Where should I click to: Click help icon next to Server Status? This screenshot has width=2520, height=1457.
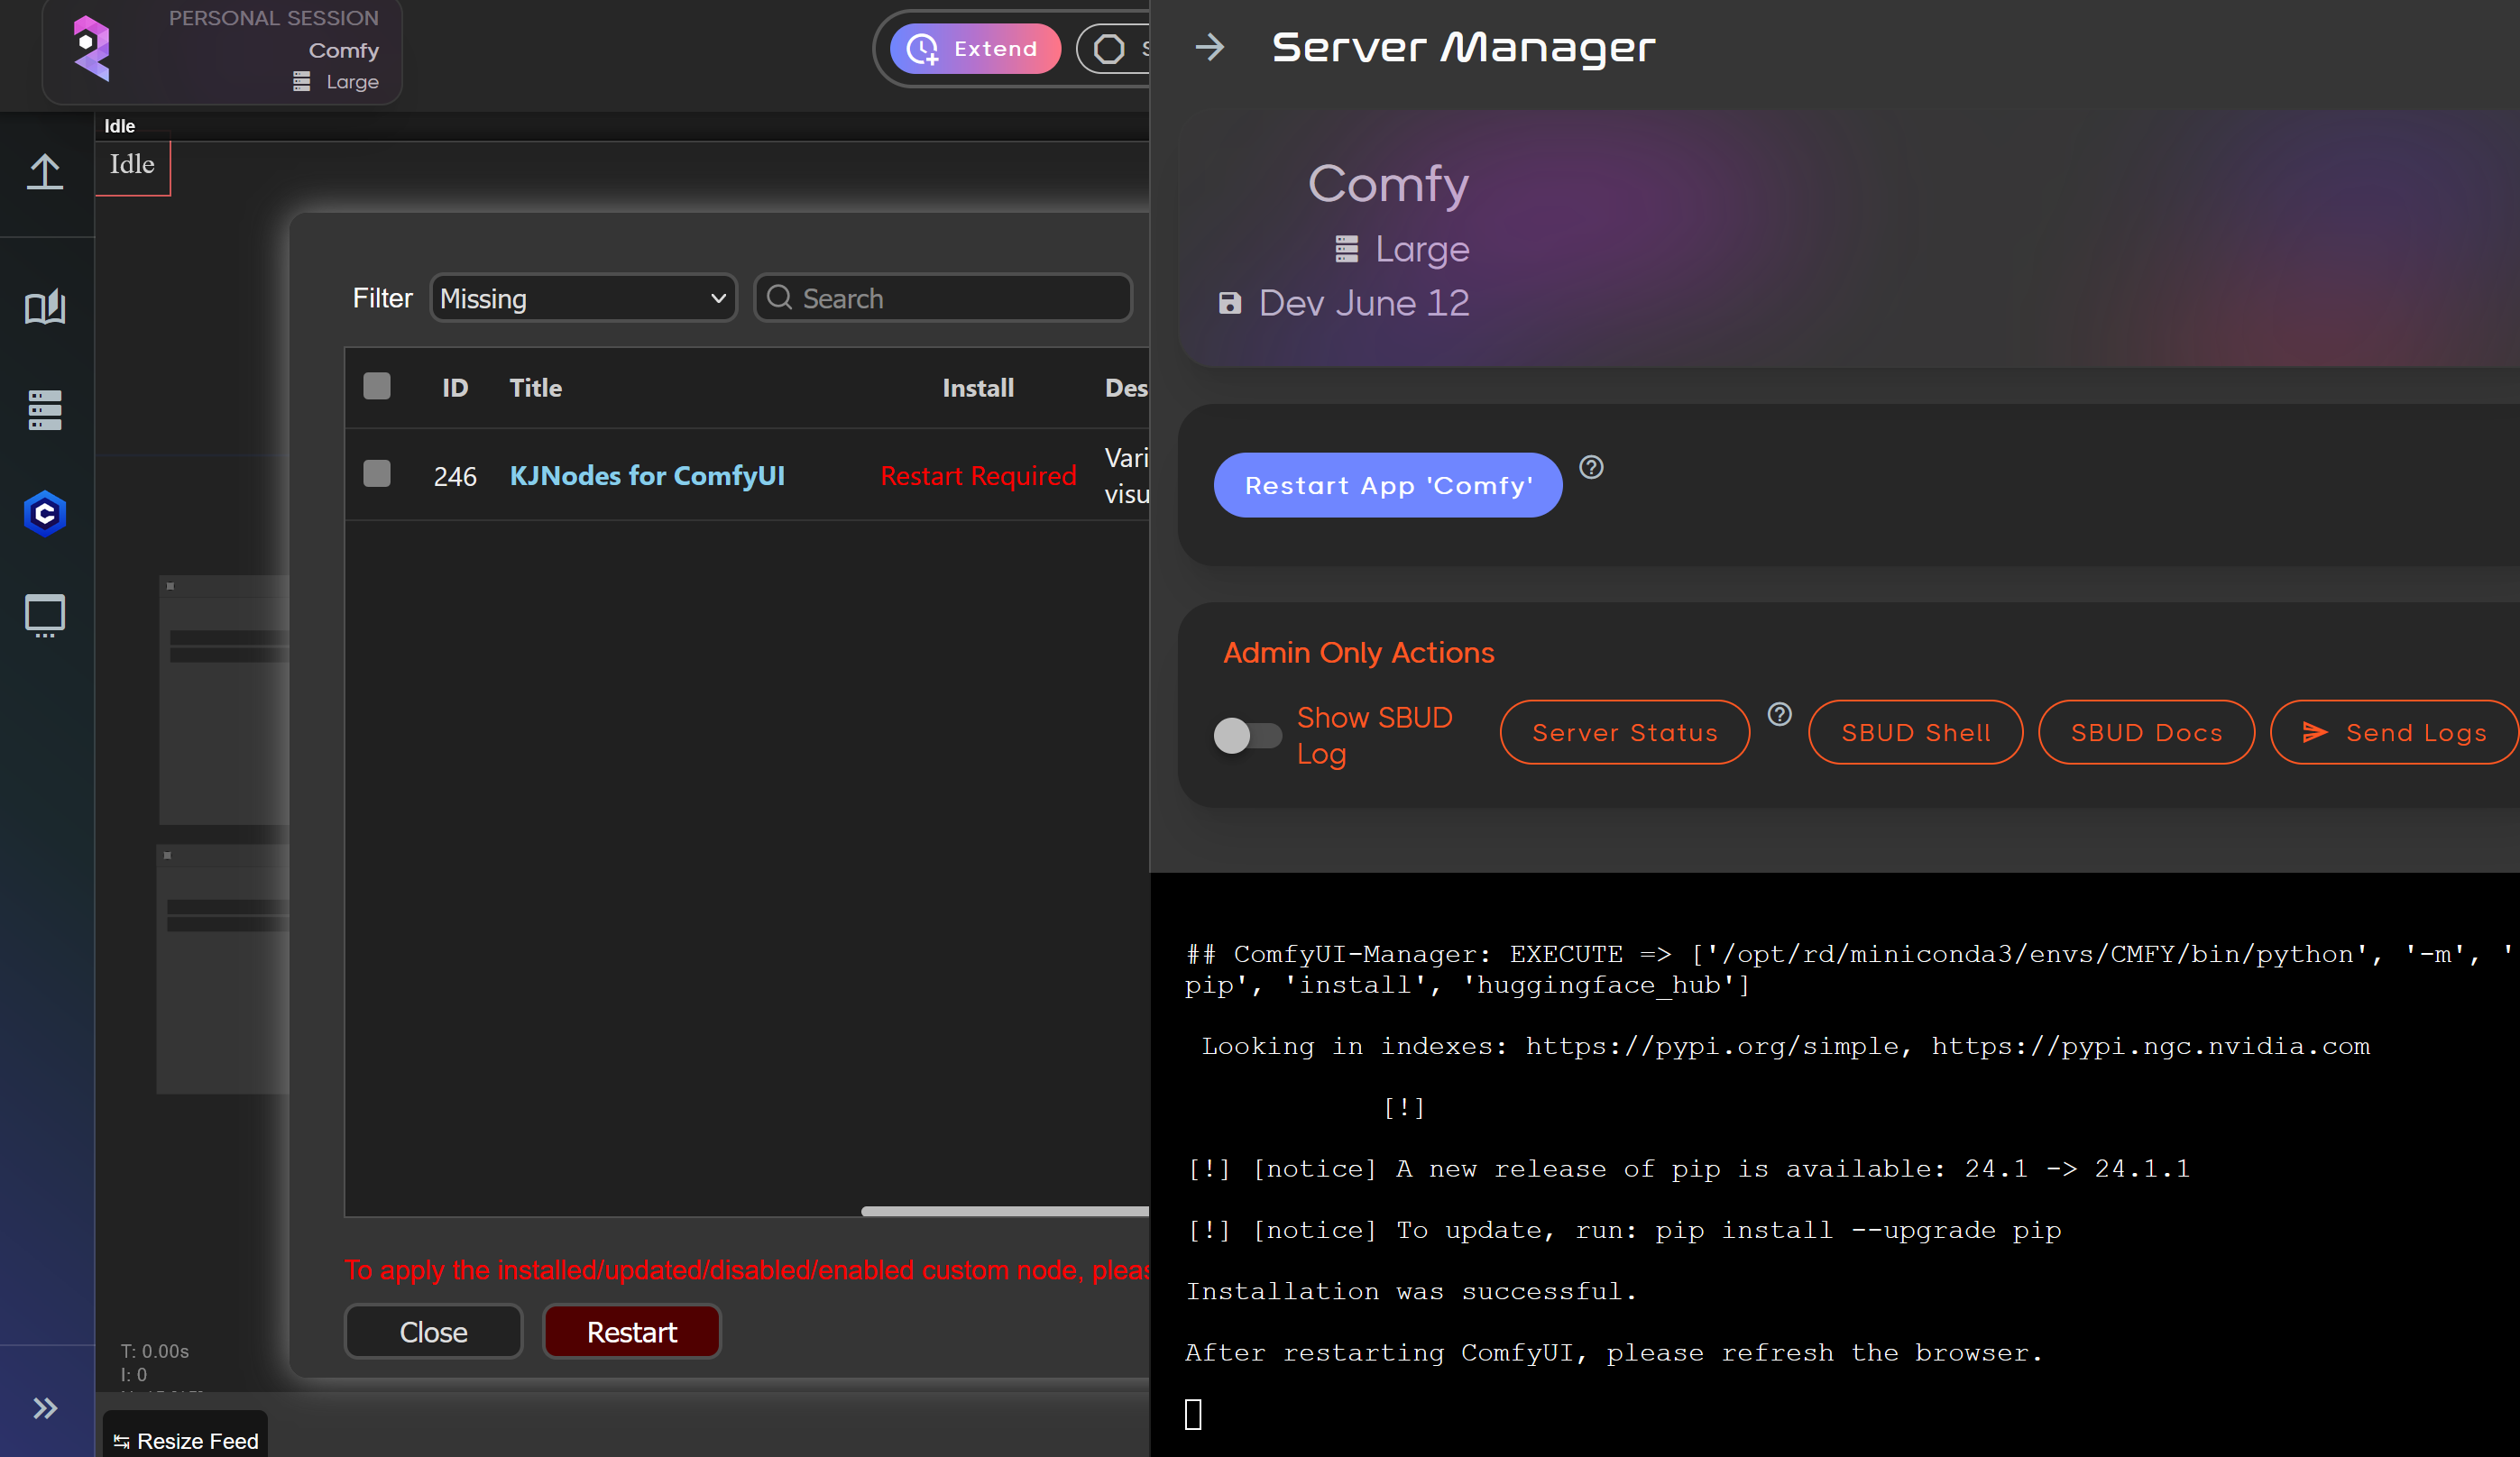click(1780, 713)
